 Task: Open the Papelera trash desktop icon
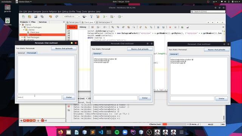coord(8,22)
